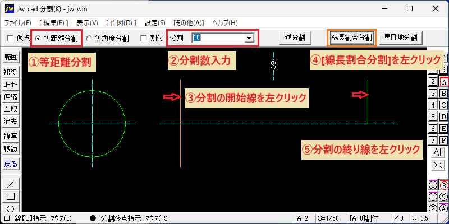
Task: Enable the 仮点 checkbox
Action: click(x=11, y=38)
